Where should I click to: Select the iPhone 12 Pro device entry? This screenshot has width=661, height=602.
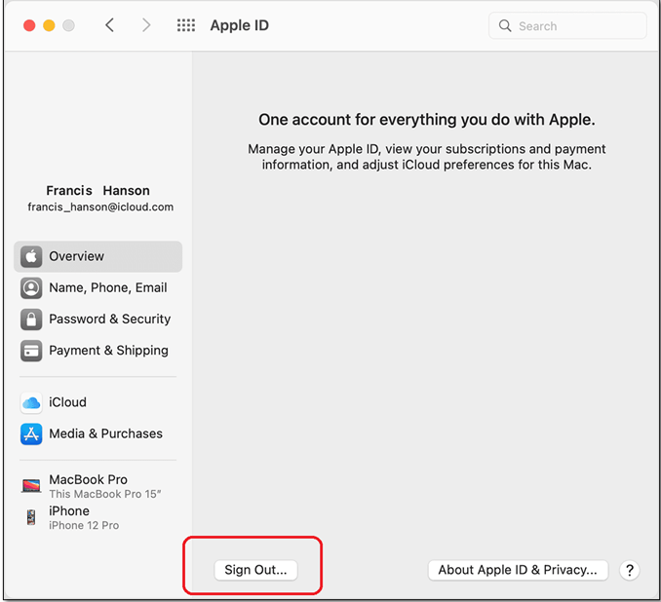point(83,517)
